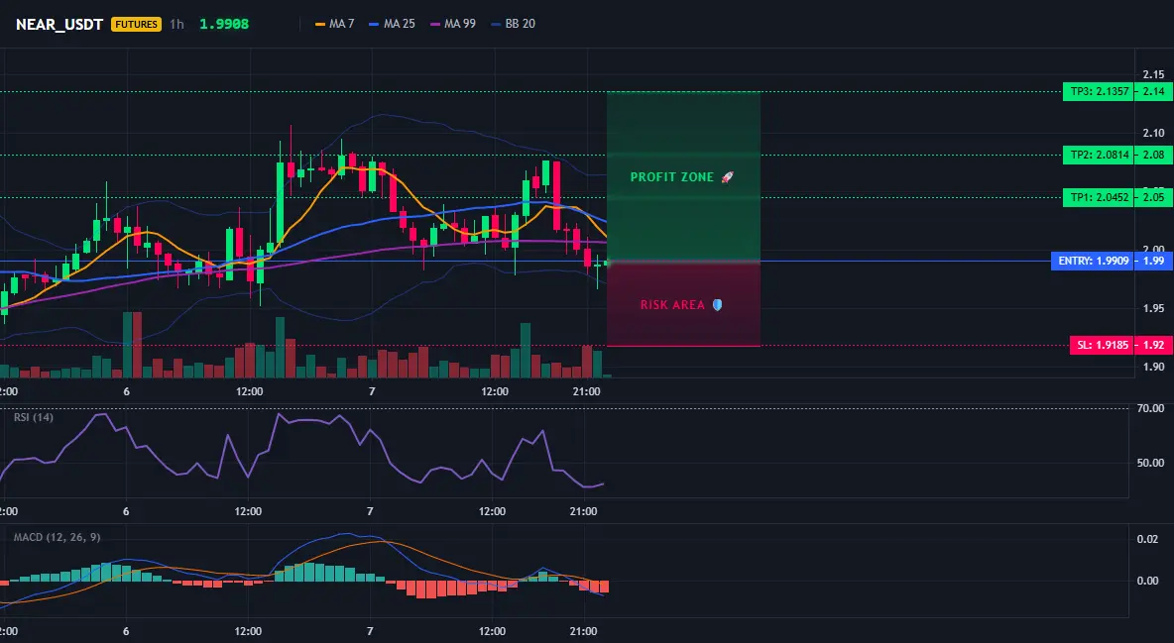Click the TP3: 2.1357 price label
The image size is (1174, 643).
click(1099, 92)
